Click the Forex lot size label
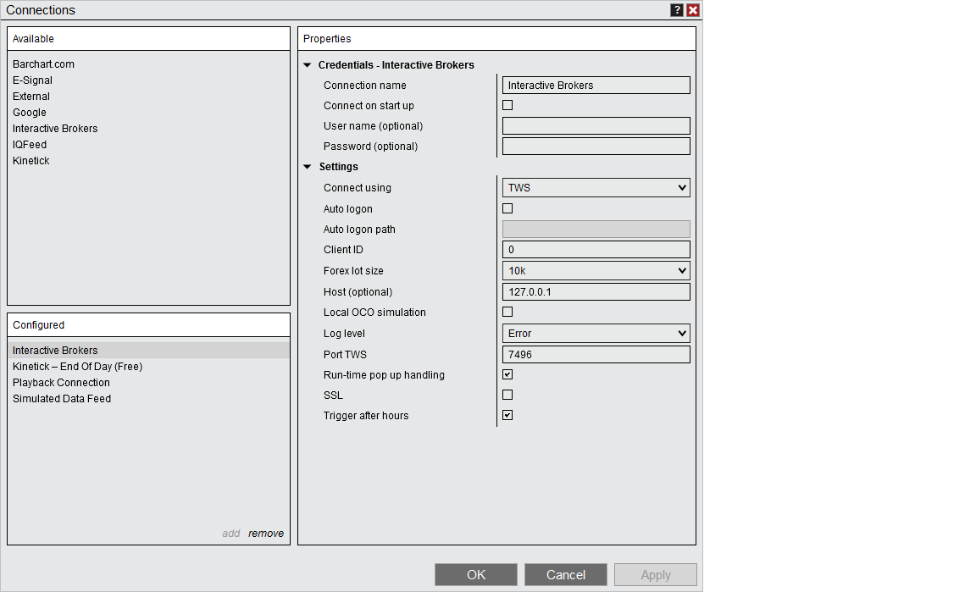 [x=353, y=271]
